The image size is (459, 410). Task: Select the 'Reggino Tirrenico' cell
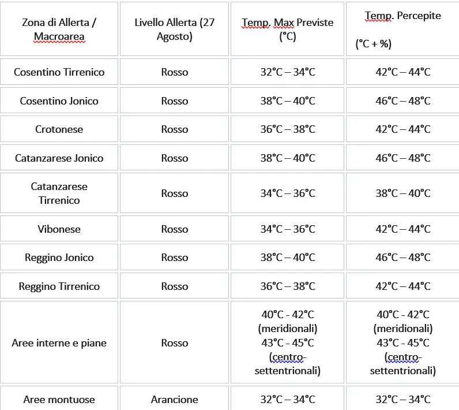pos(59,286)
